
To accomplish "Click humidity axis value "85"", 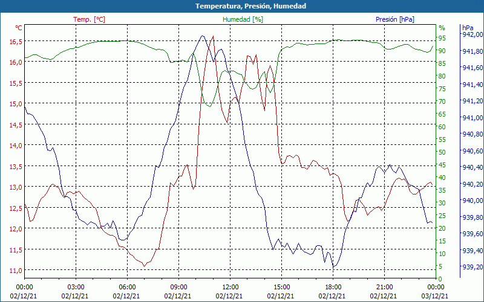I will pos(442,63).
